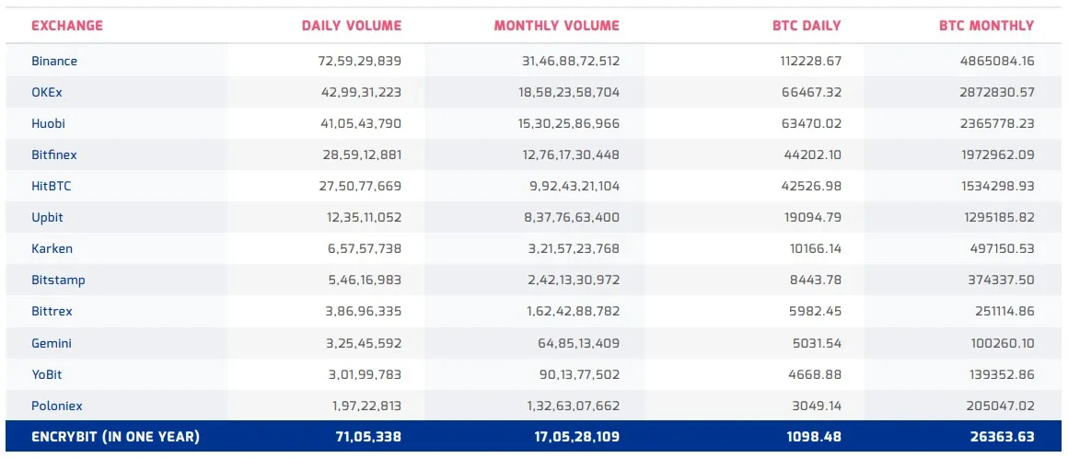Click Huobi daily volume 41,05,43,790
1068x458 pixels.
tap(360, 123)
